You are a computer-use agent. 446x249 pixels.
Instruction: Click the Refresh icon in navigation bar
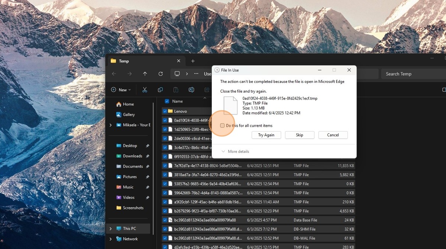click(161, 74)
